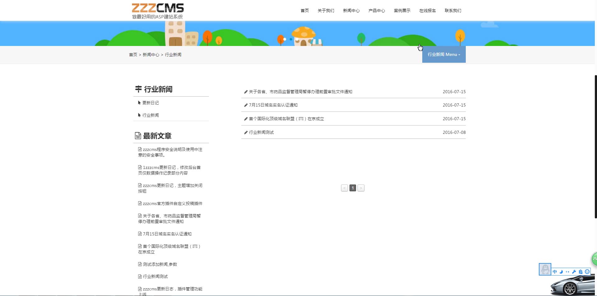Open sidebar article 1zzzcms更新日记，修改后台首页

coord(169,170)
